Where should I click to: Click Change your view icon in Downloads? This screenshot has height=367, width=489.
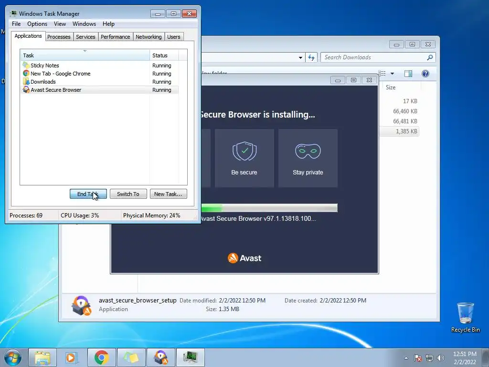click(382, 73)
